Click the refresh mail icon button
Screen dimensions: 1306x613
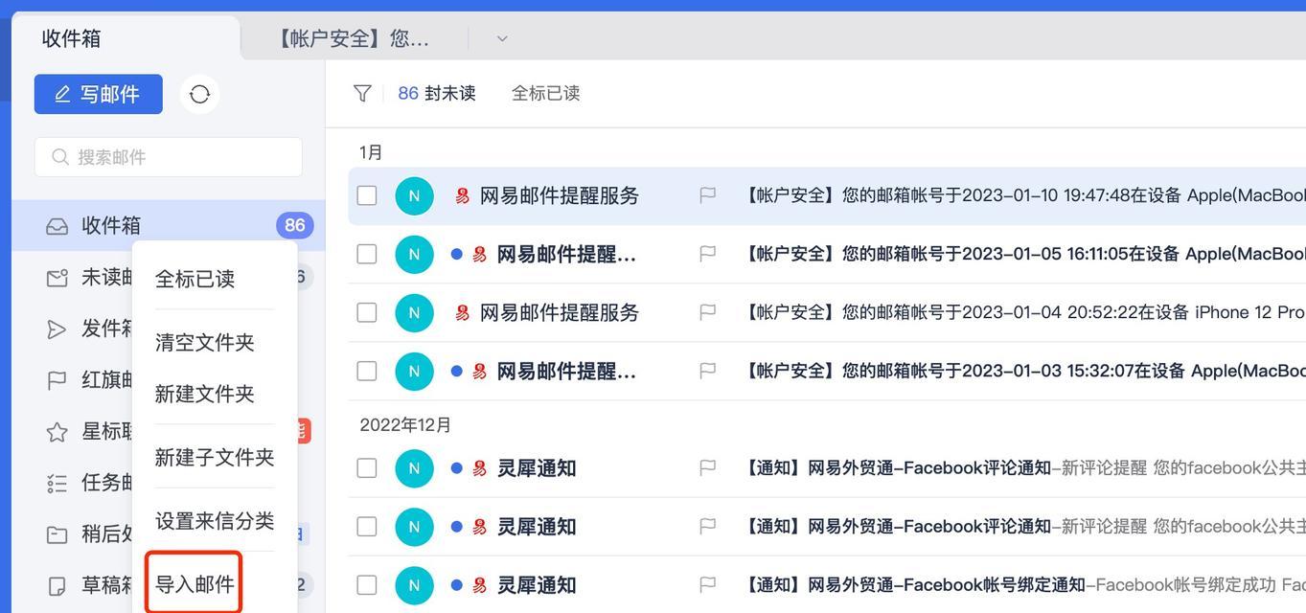tap(199, 94)
